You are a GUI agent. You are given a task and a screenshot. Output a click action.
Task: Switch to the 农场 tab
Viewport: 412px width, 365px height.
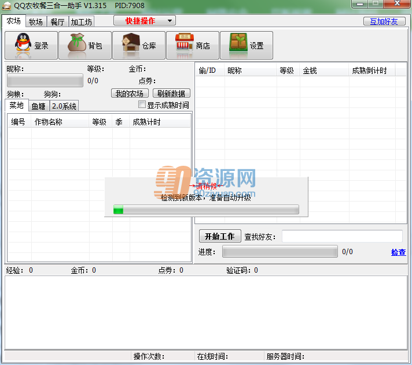tap(14, 21)
